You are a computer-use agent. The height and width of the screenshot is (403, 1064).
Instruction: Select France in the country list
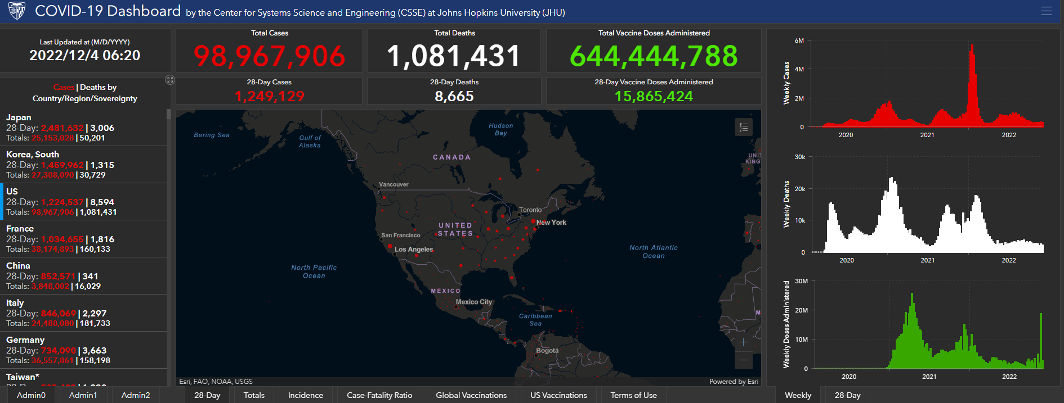83,239
